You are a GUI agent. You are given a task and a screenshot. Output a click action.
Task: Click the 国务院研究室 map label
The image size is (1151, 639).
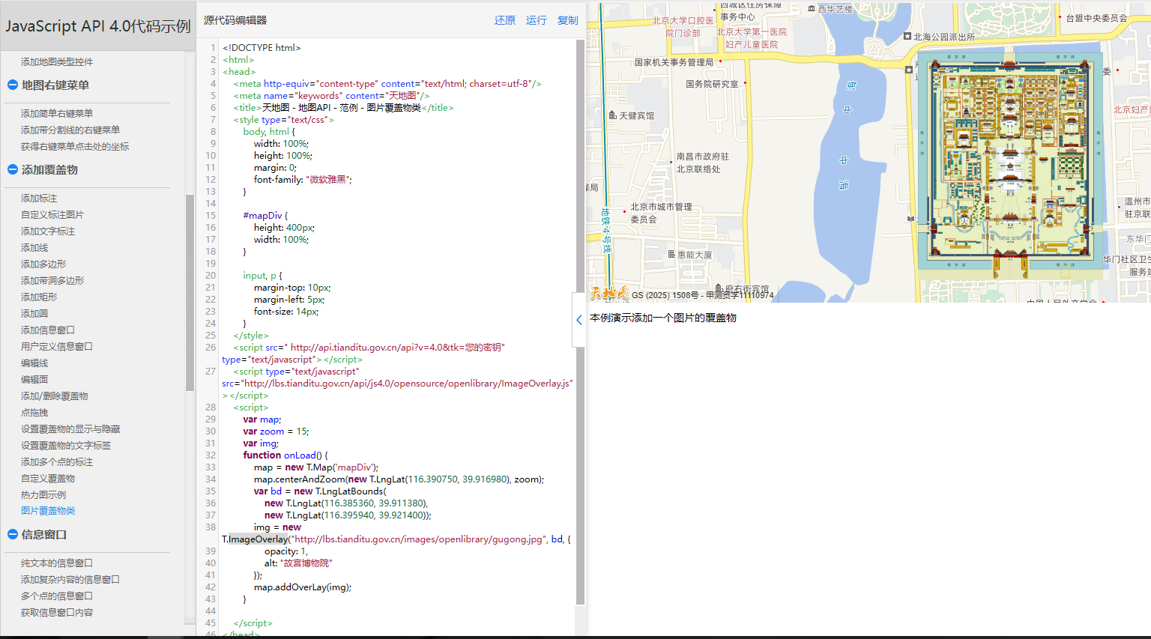coord(712,84)
